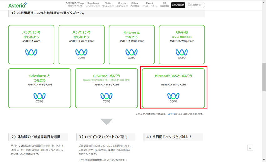Click the core logo in second ハンズオン card
The height and width of the screenshot is (162, 266).
(x=81, y=54)
